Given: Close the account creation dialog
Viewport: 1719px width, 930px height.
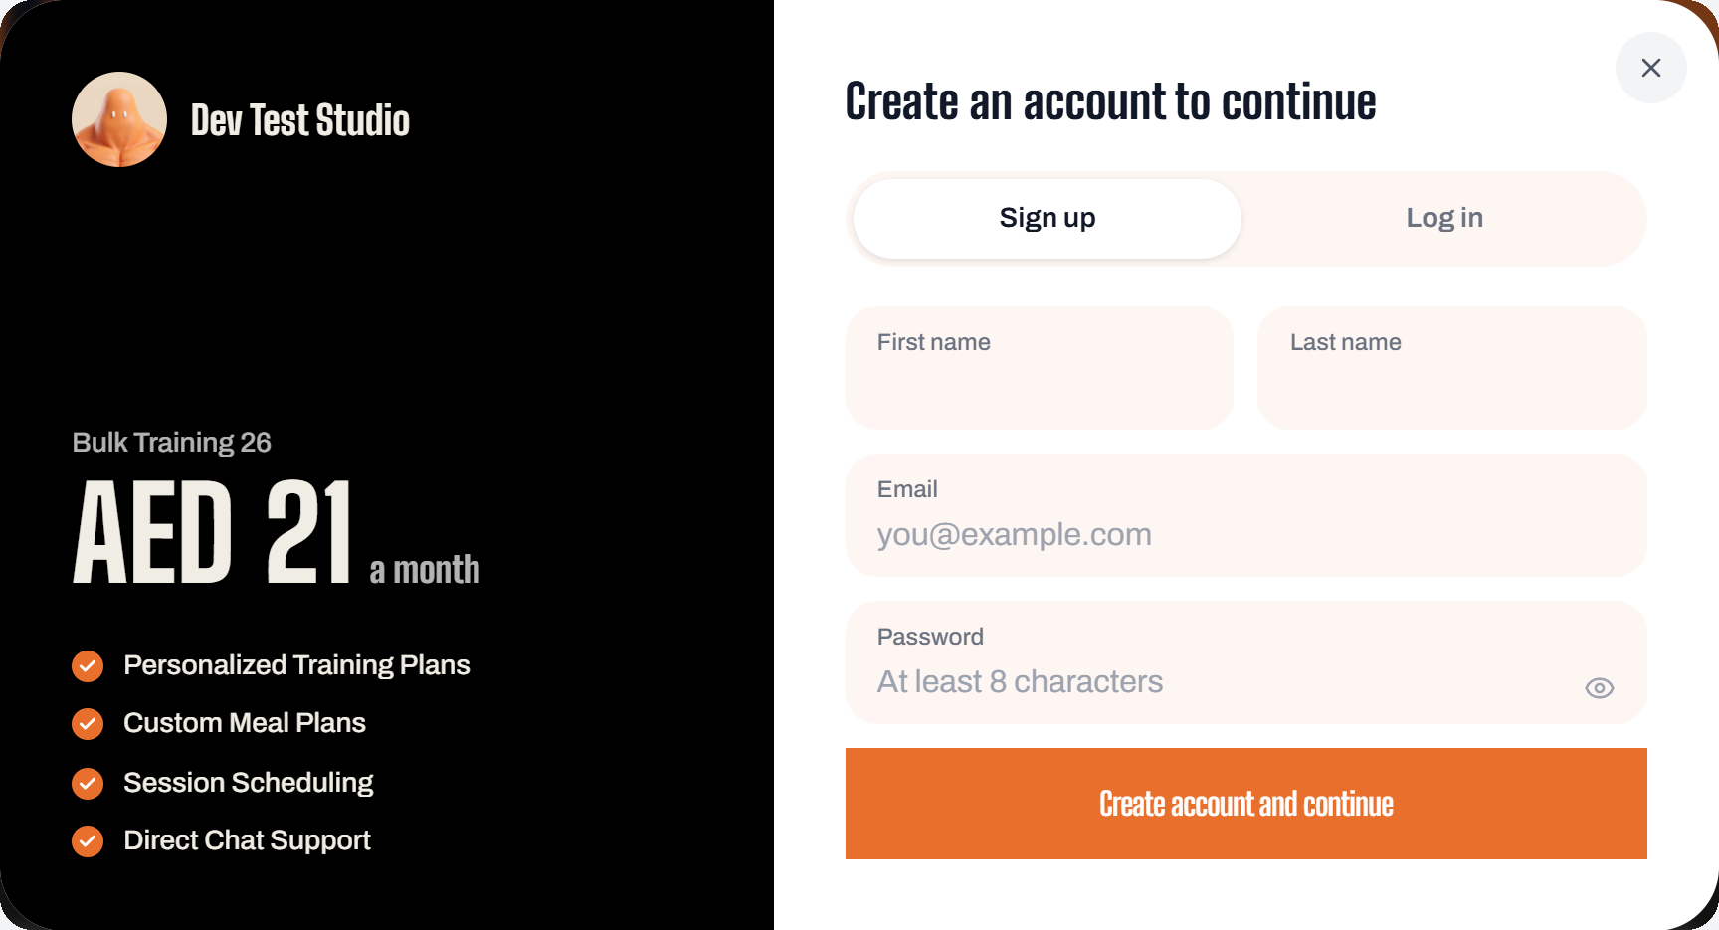Looking at the screenshot, I should pyautogui.click(x=1650, y=68).
